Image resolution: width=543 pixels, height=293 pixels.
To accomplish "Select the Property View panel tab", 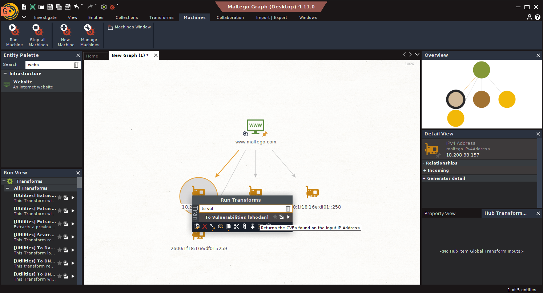I will 440,214.
